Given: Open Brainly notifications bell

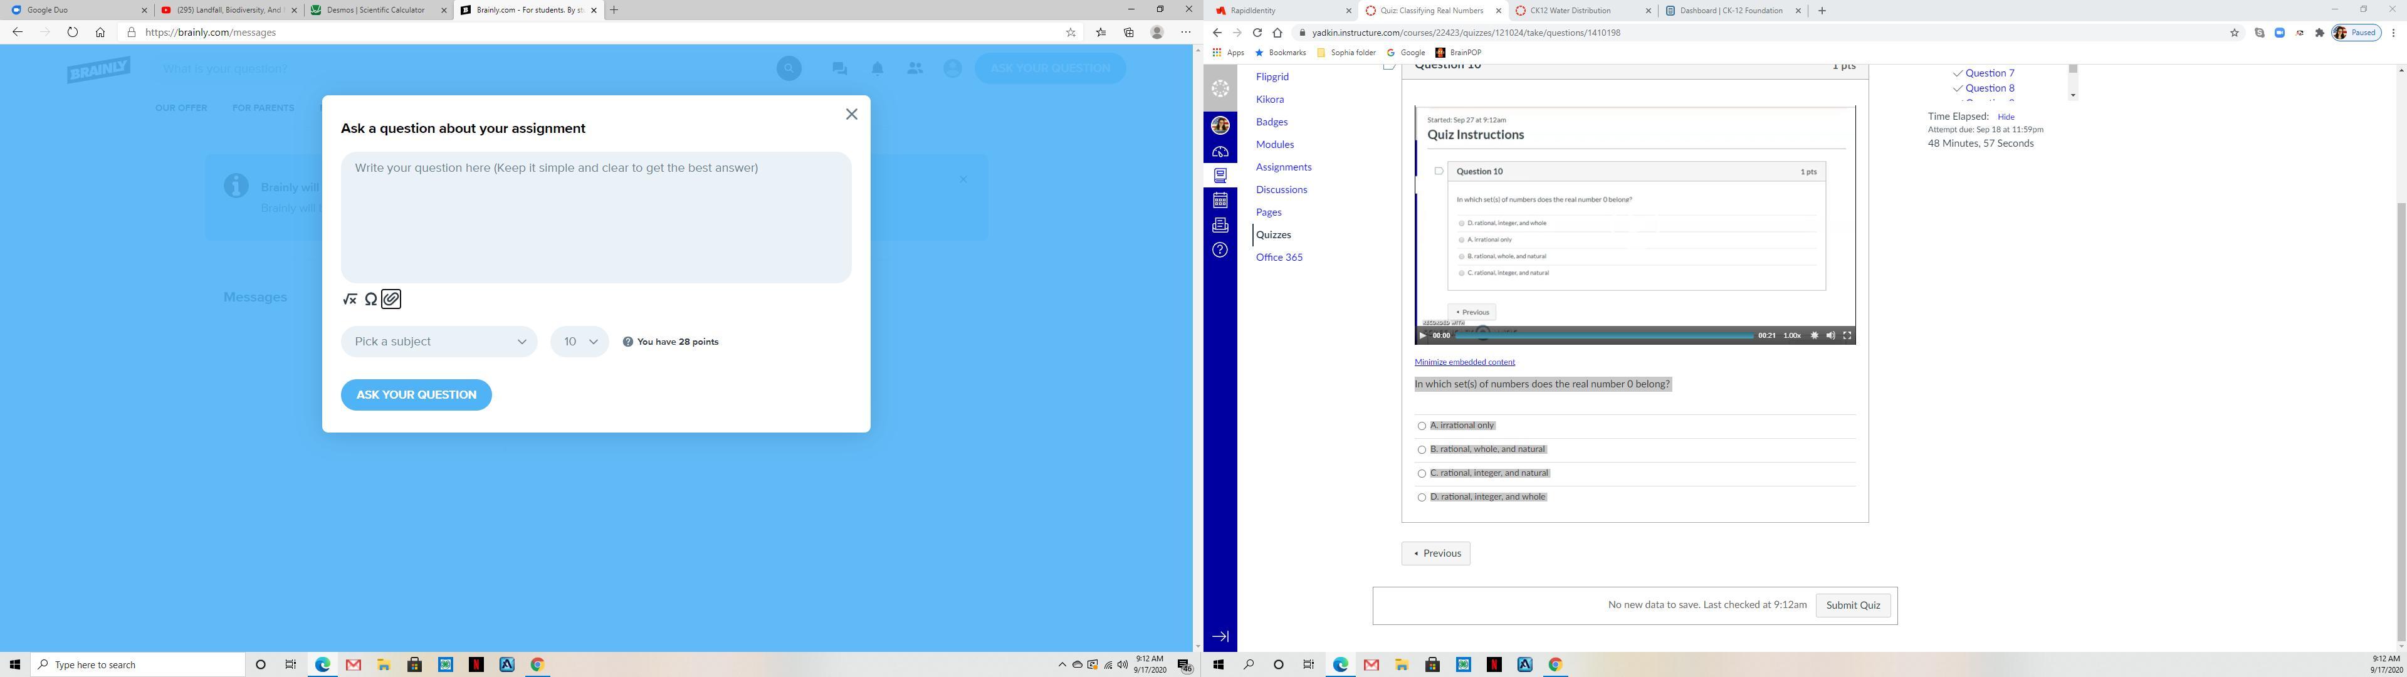Looking at the screenshot, I should [x=878, y=68].
